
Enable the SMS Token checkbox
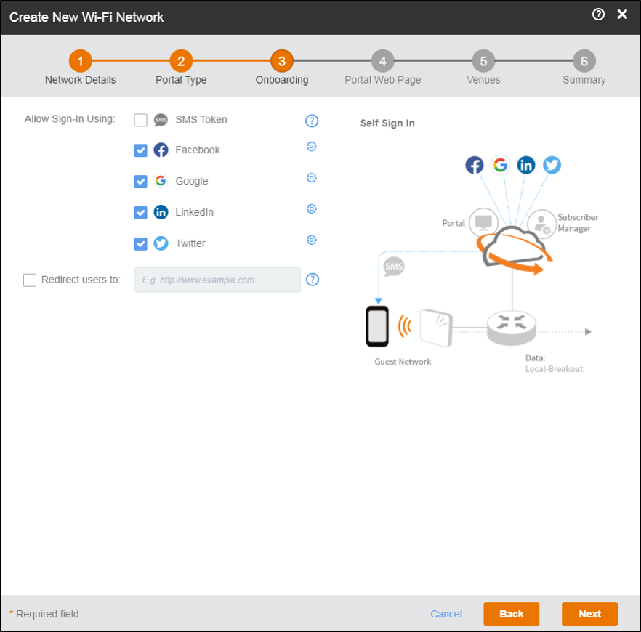pos(141,120)
